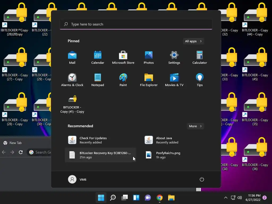
Task: Select desktop shortcut BITLOCKER - Copy (27) - Copy
Action: [x=15, y=65]
